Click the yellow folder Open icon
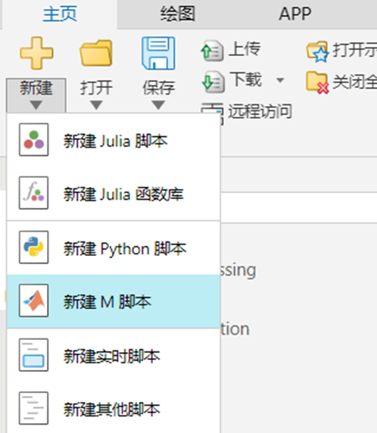377x433 pixels. pos(96,53)
